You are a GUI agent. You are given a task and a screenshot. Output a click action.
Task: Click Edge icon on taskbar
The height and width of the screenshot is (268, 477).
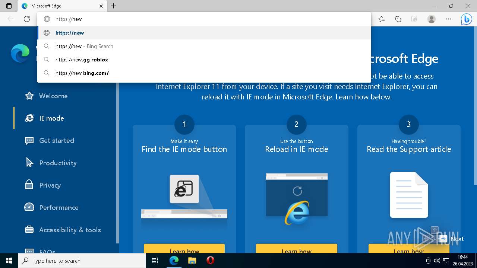click(174, 261)
